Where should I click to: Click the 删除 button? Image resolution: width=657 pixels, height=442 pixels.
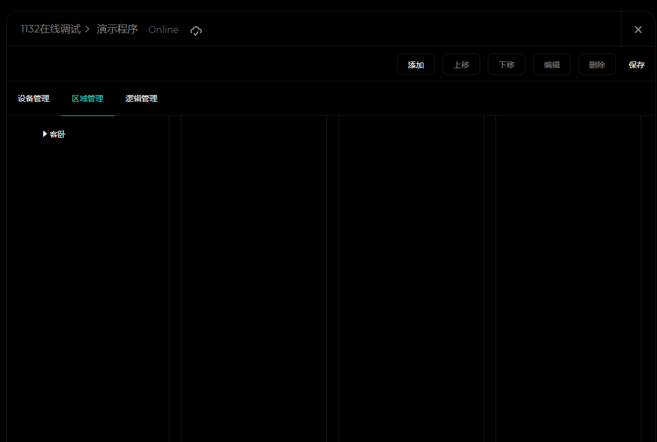(597, 65)
